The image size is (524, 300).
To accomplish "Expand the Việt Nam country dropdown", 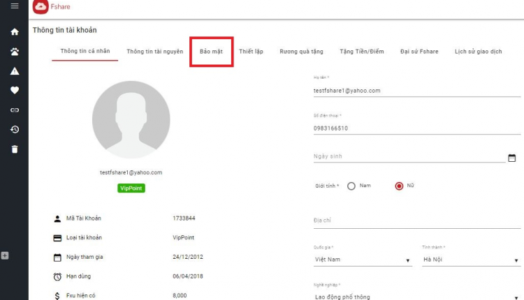I will tap(363, 260).
